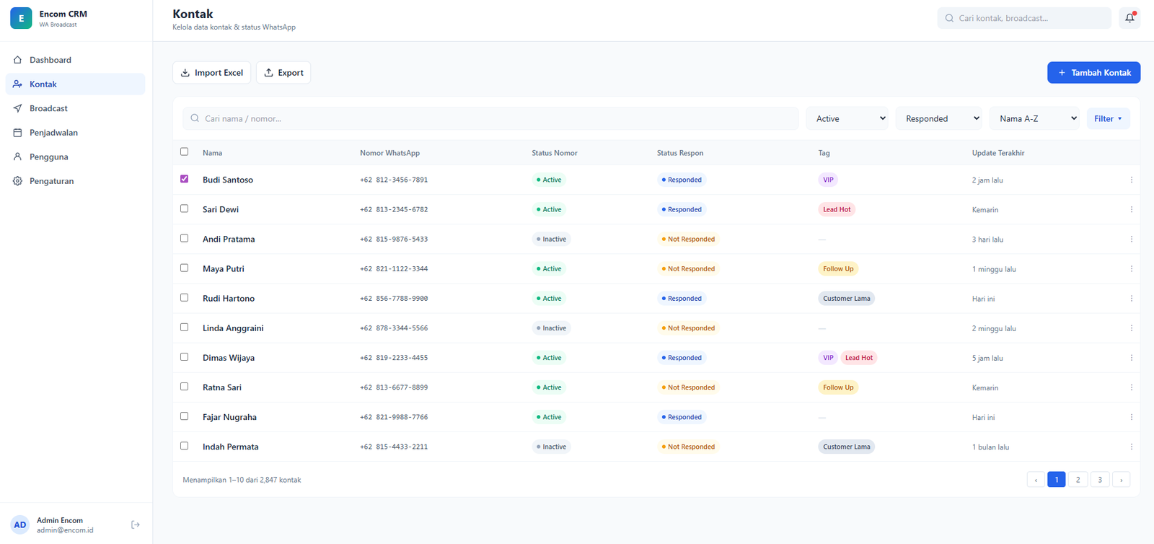This screenshot has height=544, width=1154.
Task: Open row actions menu for Fajar Nugraha
Action: point(1131,417)
